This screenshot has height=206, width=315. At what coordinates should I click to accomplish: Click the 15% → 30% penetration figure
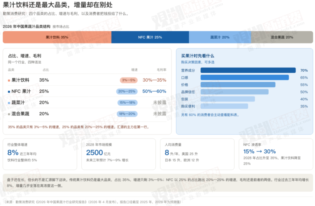260,152
